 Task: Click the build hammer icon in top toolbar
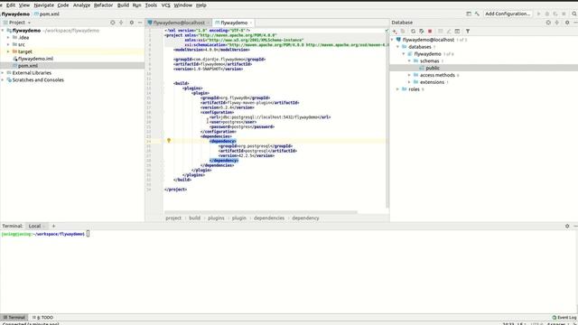coord(477,14)
